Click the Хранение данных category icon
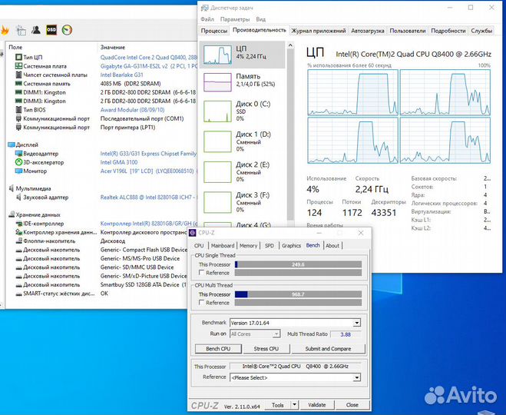This screenshot has height=415, width=506. [x=12, y=214]
